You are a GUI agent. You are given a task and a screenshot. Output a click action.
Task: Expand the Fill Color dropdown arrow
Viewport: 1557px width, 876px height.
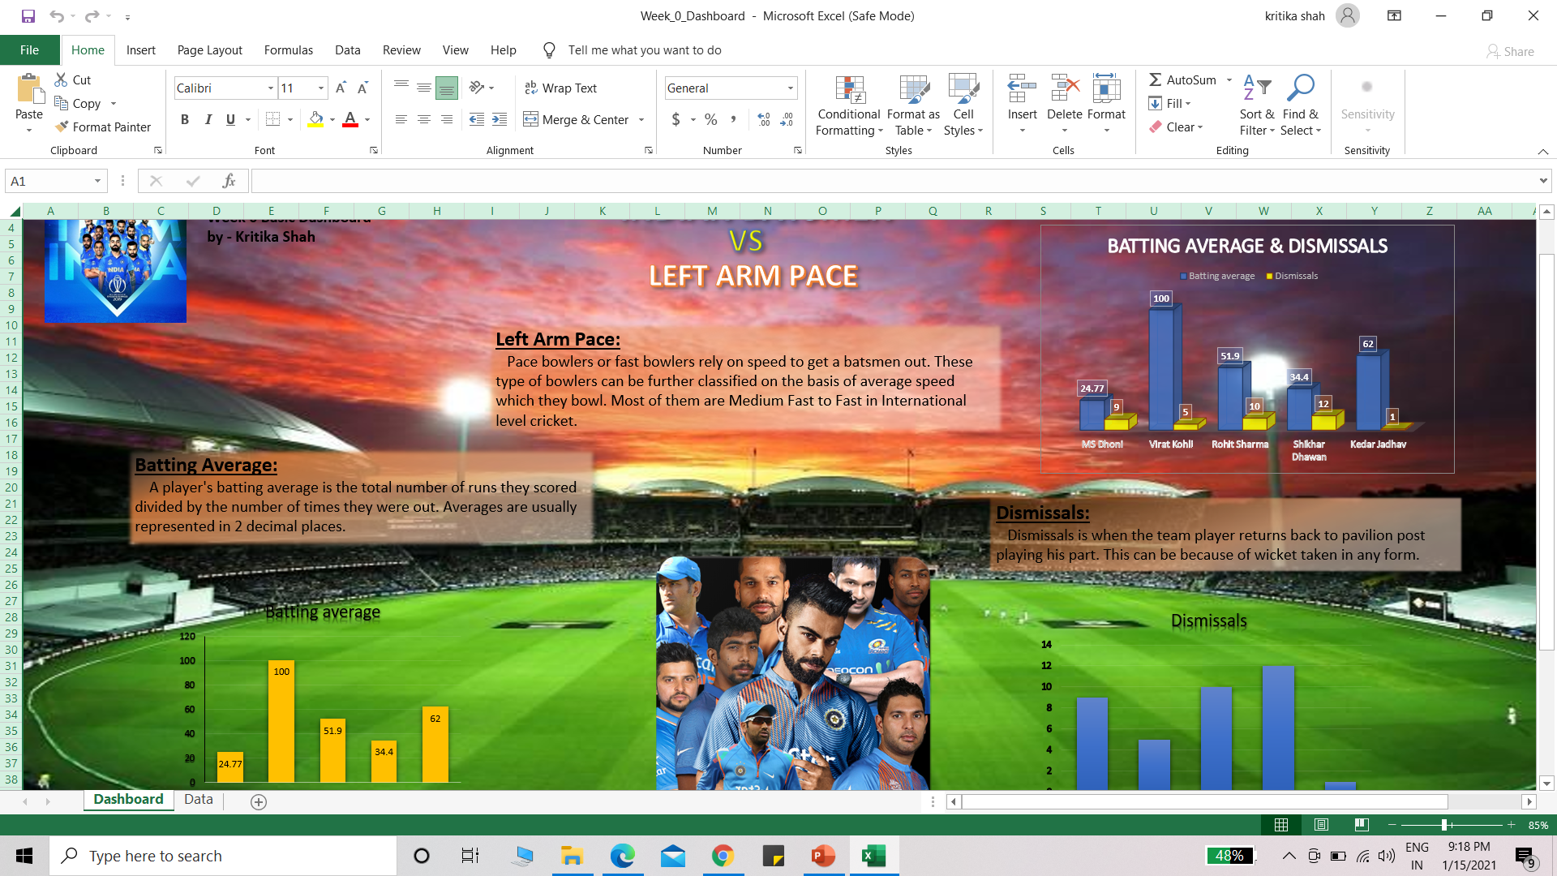point(332,119)
